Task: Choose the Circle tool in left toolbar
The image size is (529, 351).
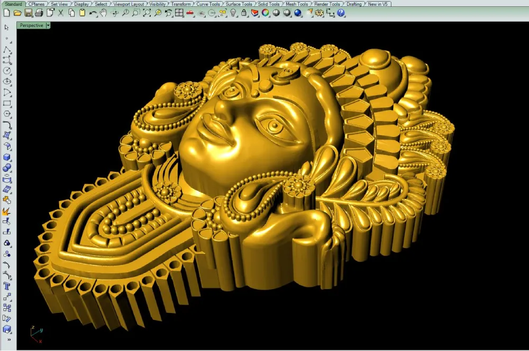Action: pos(7,71)
